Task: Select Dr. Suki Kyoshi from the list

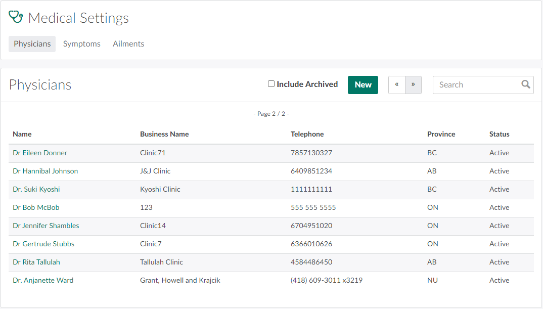Action: [x=36, y=189]
